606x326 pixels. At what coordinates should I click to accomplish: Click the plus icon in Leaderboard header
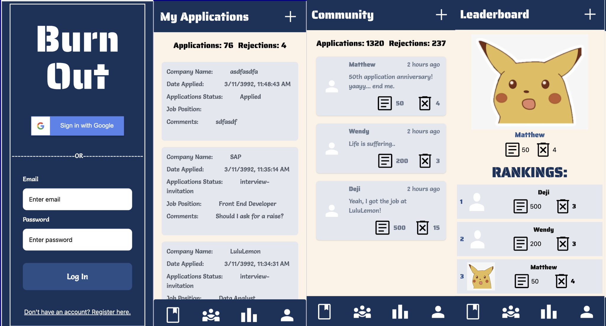pos(590,14)
